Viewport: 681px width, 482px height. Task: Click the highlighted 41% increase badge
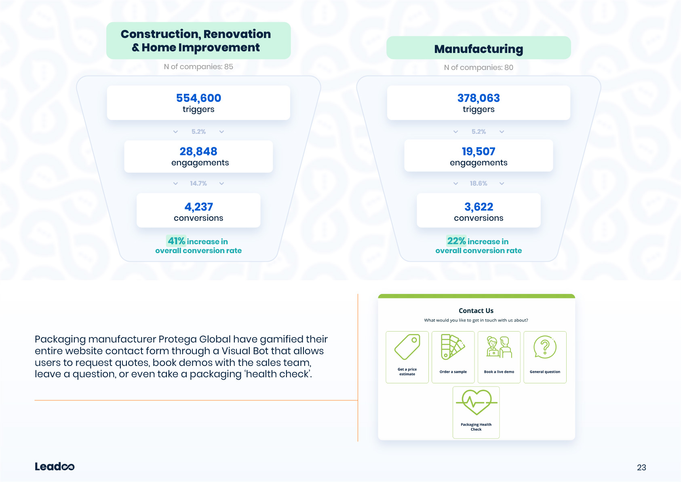pyautogui.click(x=176, y=241)
